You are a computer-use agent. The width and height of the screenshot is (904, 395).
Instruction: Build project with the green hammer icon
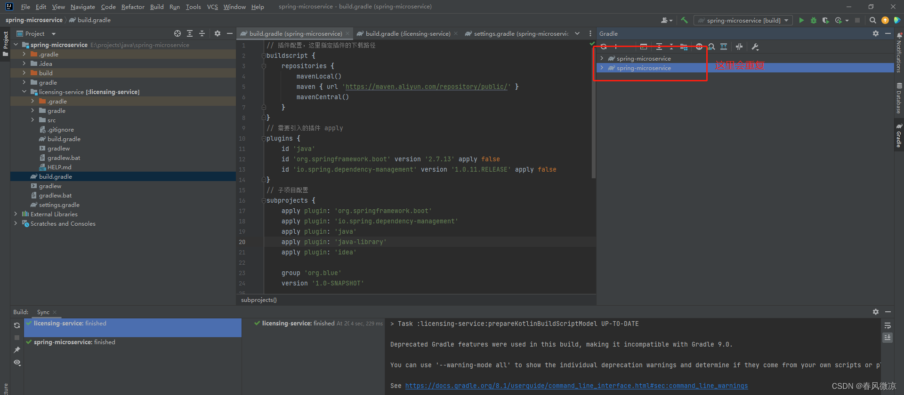click(684, 20)
